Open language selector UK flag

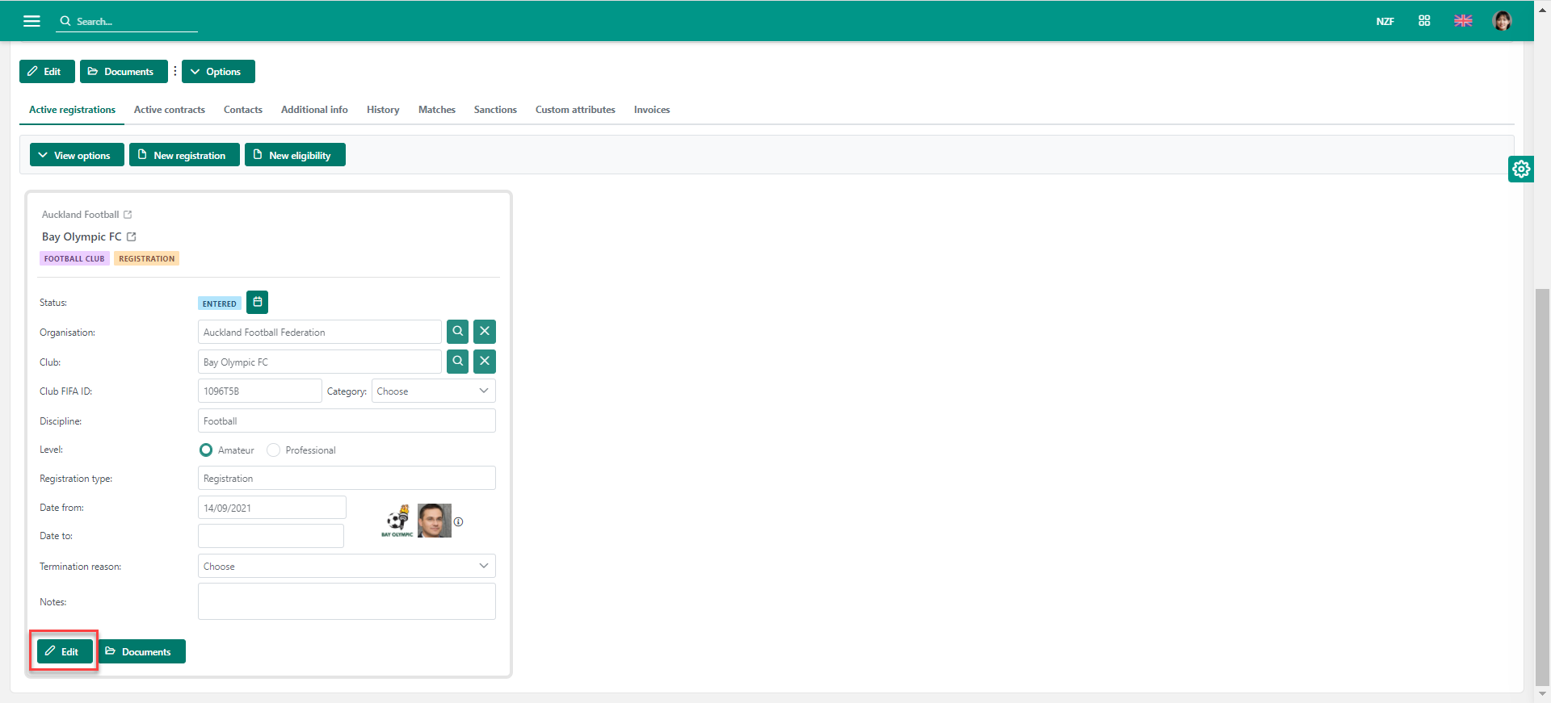click(1463, 21)
